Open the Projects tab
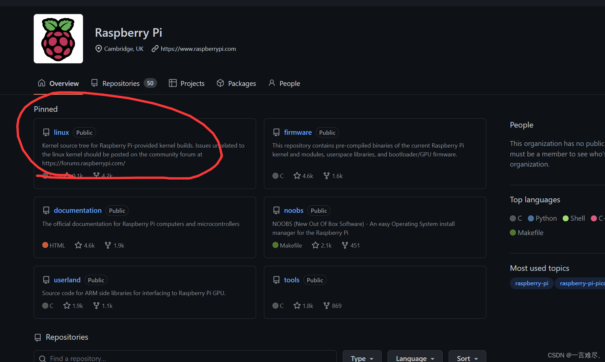605x362 pixels. coord(187,83)
